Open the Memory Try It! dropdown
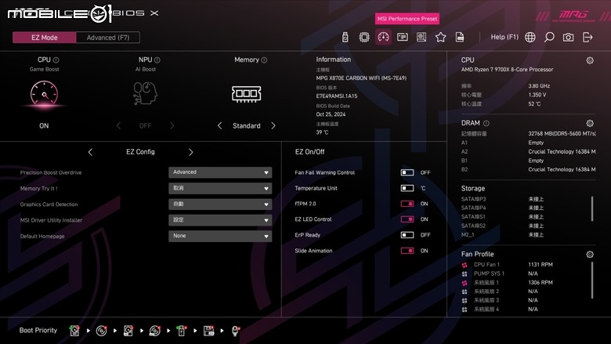 point(220,188)
